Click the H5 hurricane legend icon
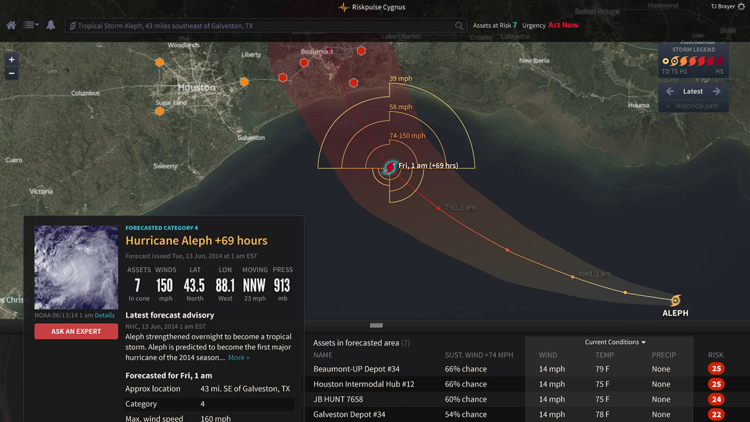 (x=719, y=61)
